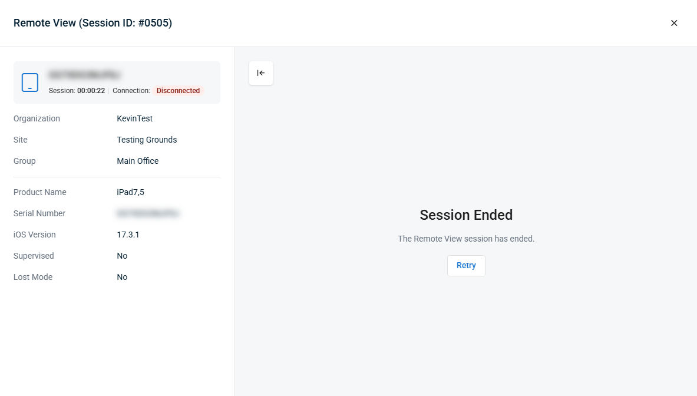Screen dimensions: 697x396
Task: Select the blurred device name in header card
Action: pyautogui.click(x=85, y=75)
